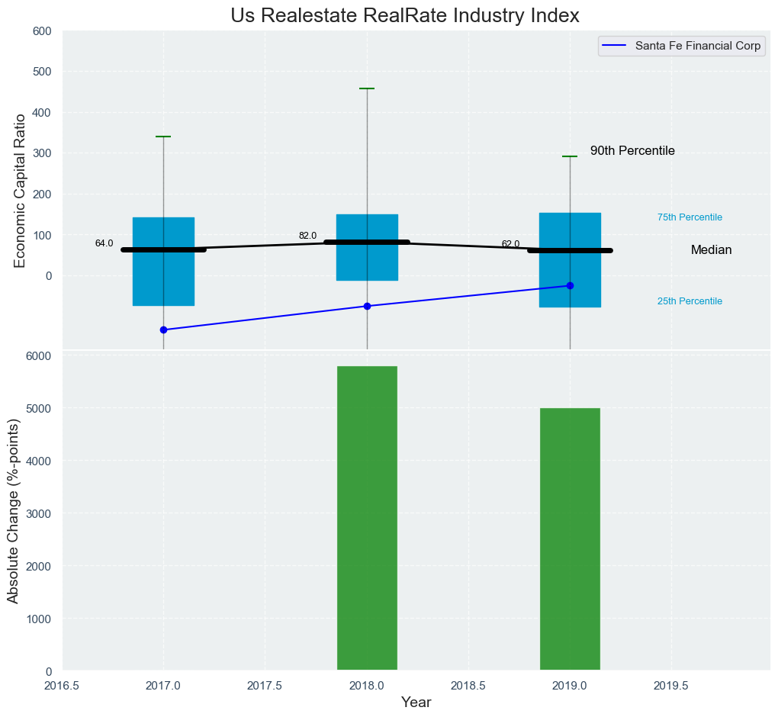Click the 82.0 median value label
Screen dimensions: 778x717
(x=307, y=236)
